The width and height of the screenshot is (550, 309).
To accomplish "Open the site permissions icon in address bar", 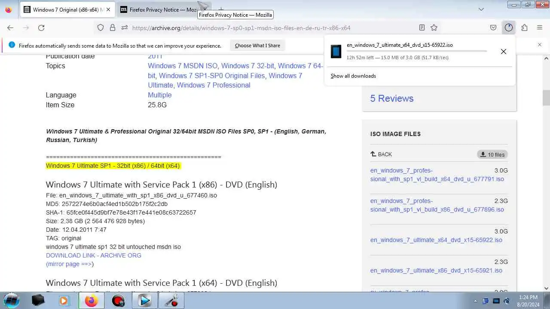I will [125, 27].
